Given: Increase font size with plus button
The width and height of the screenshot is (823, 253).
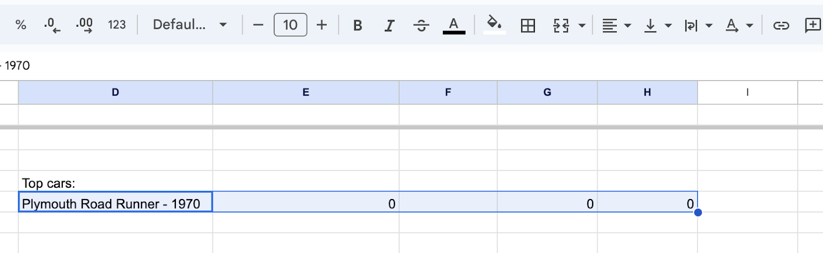Looking at the screenshot, I should pyautogui.click(x=321, y=25).
